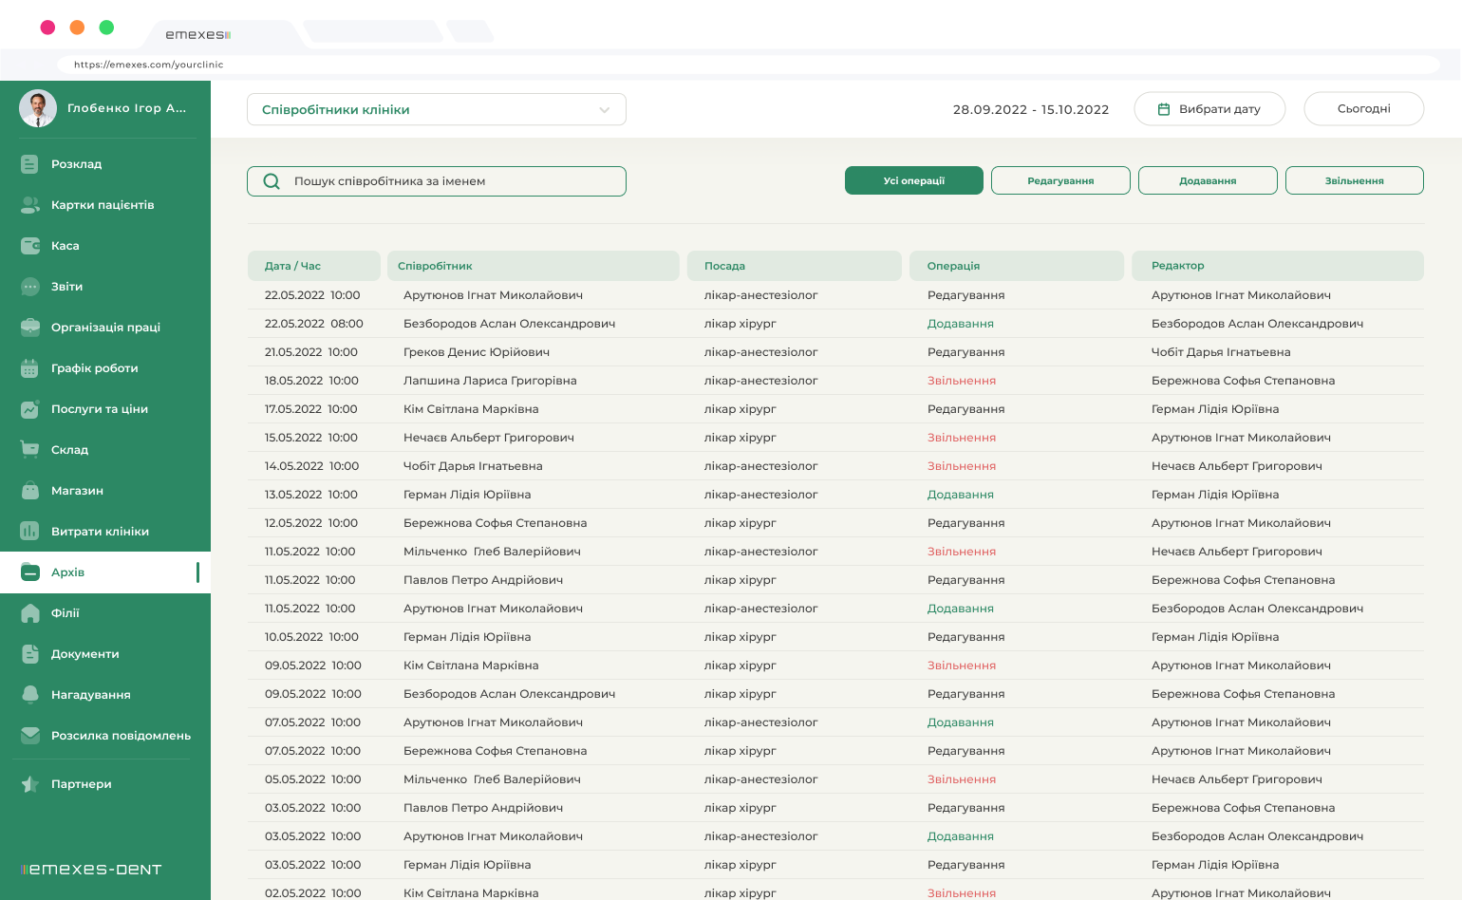Open the Склад cart icon
1462x900 pixels.
point(30,450)
